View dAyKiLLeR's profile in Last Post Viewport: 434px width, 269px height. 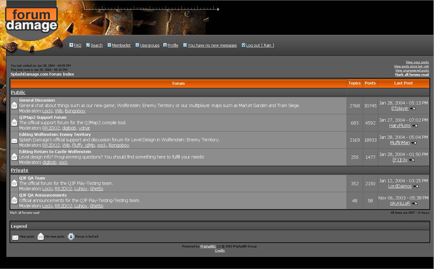(x=400, y=204)
